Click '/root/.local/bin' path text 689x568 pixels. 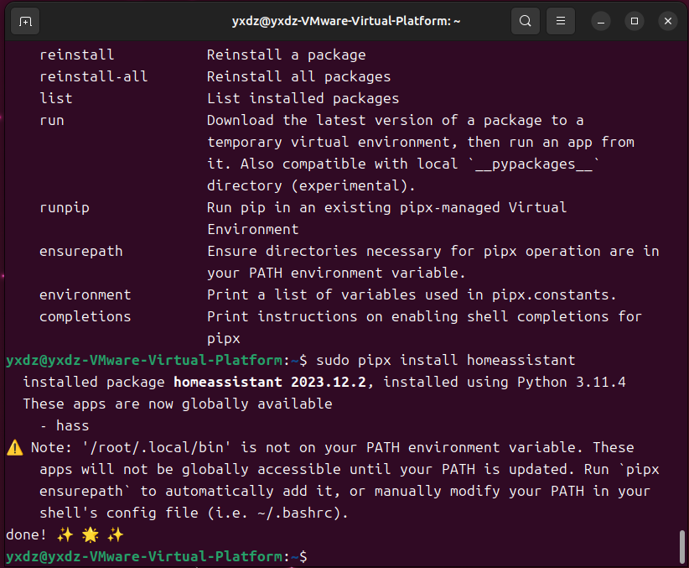click(157, 447)
